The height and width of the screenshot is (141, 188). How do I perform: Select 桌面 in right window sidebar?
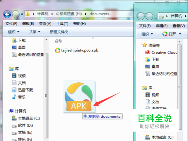[152, 67]
